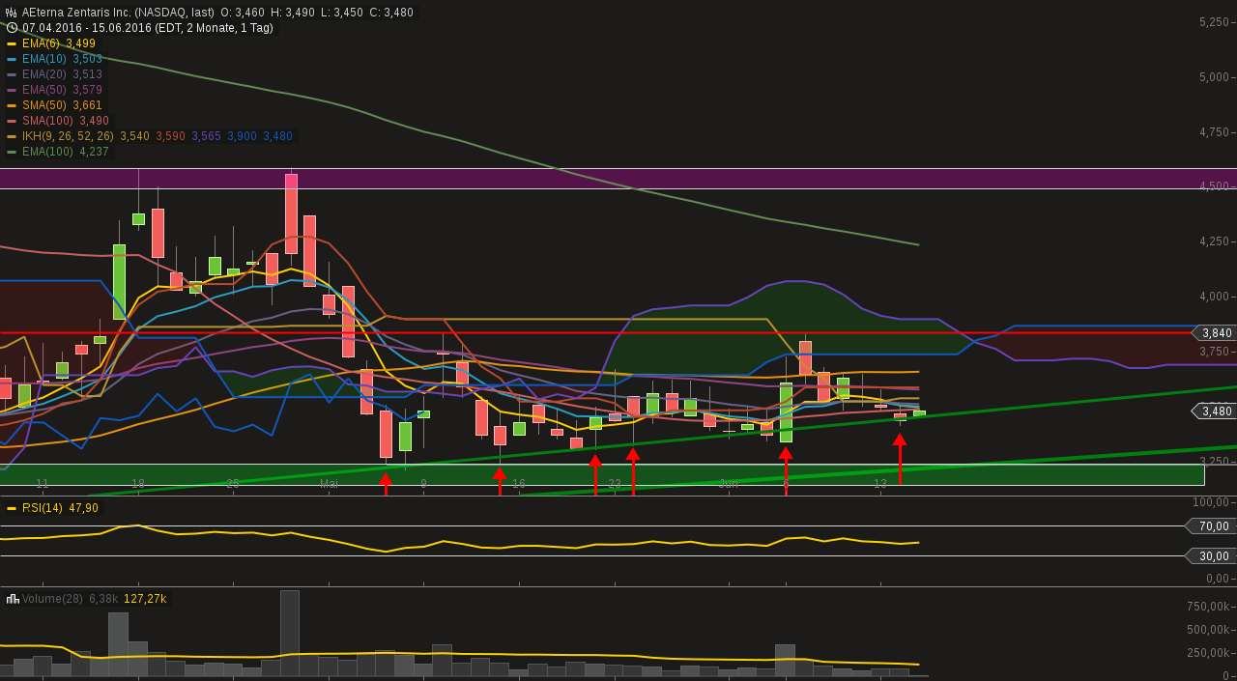
Task: Click the bar-chart icon next to Volume(28)
Action: coord(13,599)
